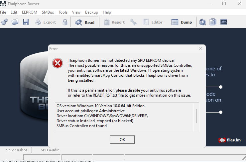Click the Read toolbar button
The image size is (246, 162).
[84, 22]
